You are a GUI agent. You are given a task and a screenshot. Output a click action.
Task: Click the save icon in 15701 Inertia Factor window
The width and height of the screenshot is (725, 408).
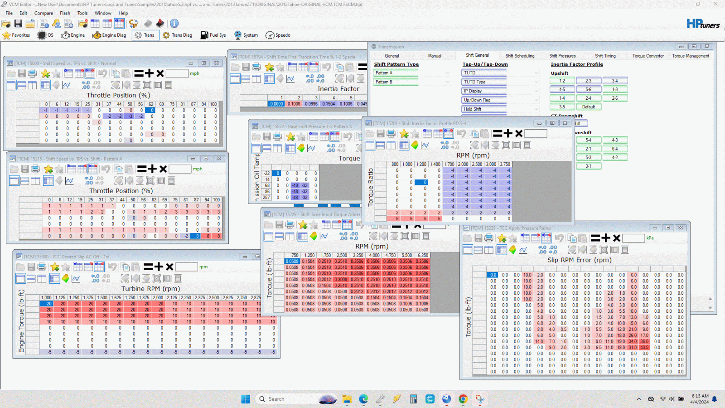(x=381, y=133)
